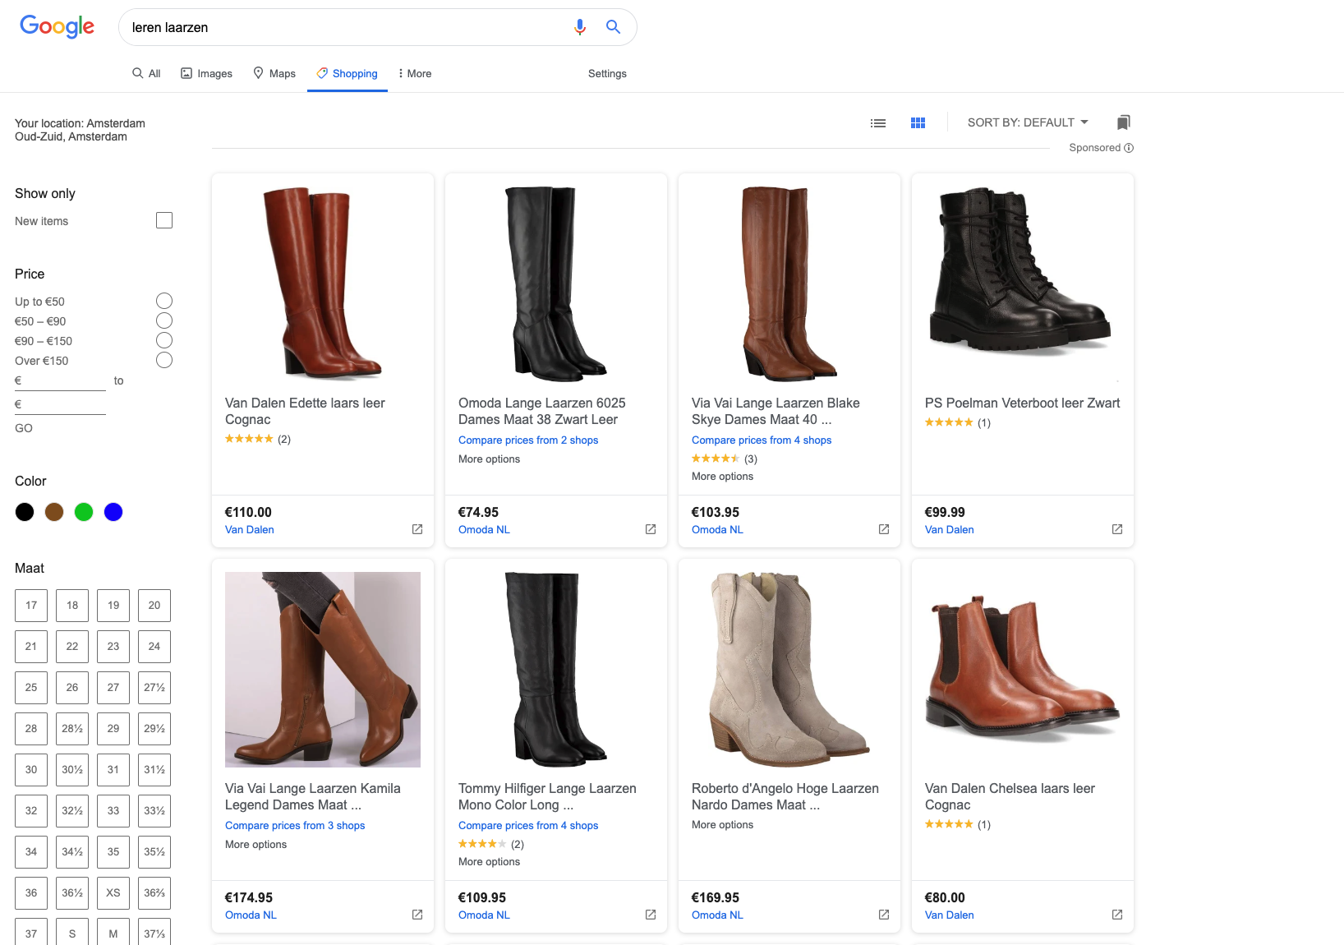This screenshot has width=1344, height=945.
Task: Click the Sponsored info icon
Action: click(1129, 148)
